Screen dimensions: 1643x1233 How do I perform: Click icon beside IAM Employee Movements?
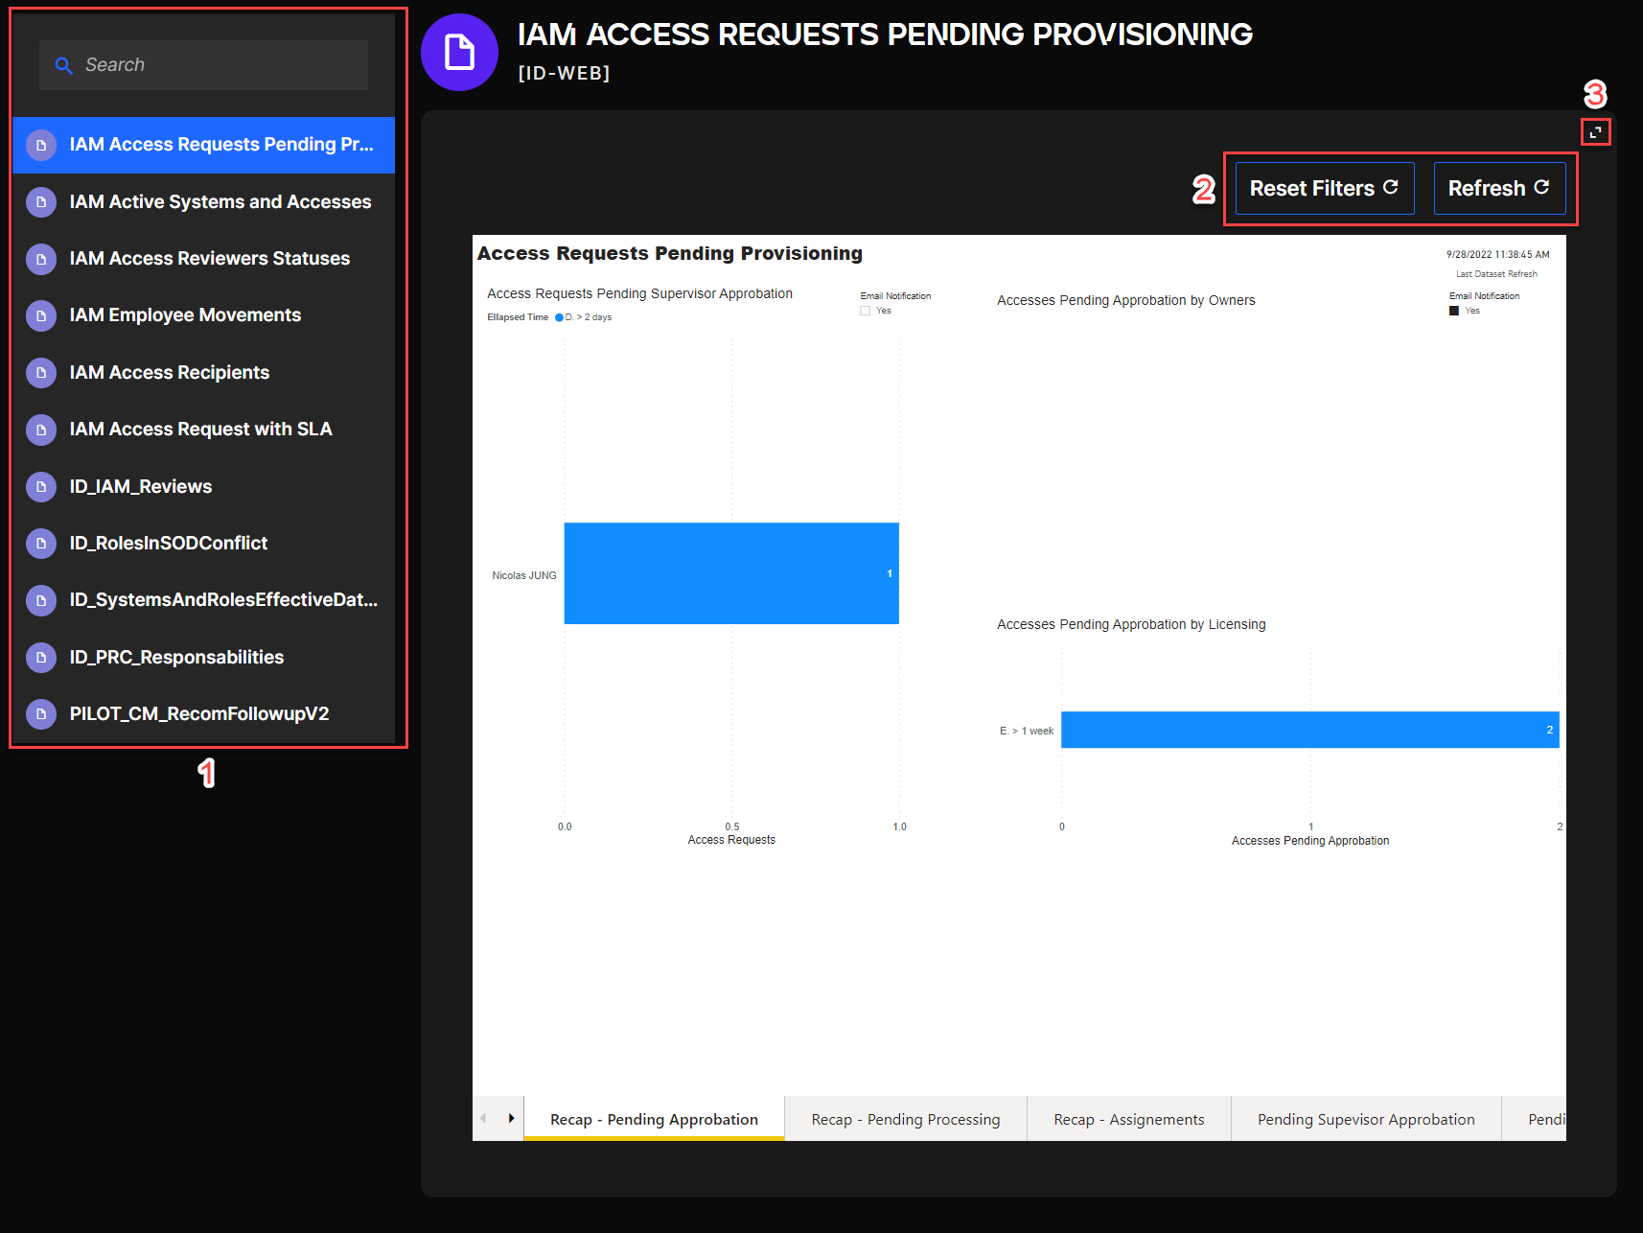pyautogui.click(x=41, y=315)
